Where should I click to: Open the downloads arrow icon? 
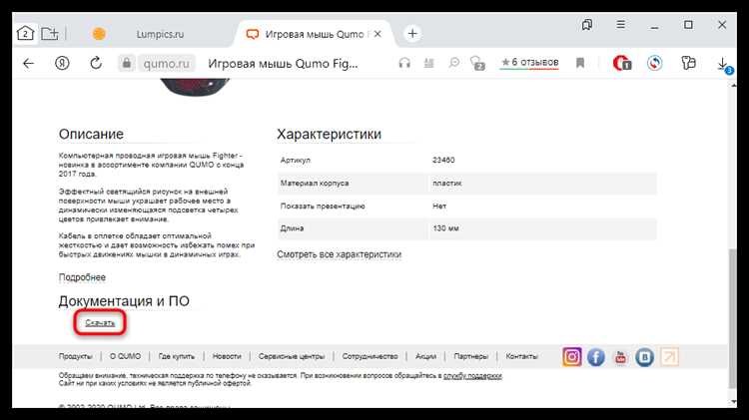(723, 64)
